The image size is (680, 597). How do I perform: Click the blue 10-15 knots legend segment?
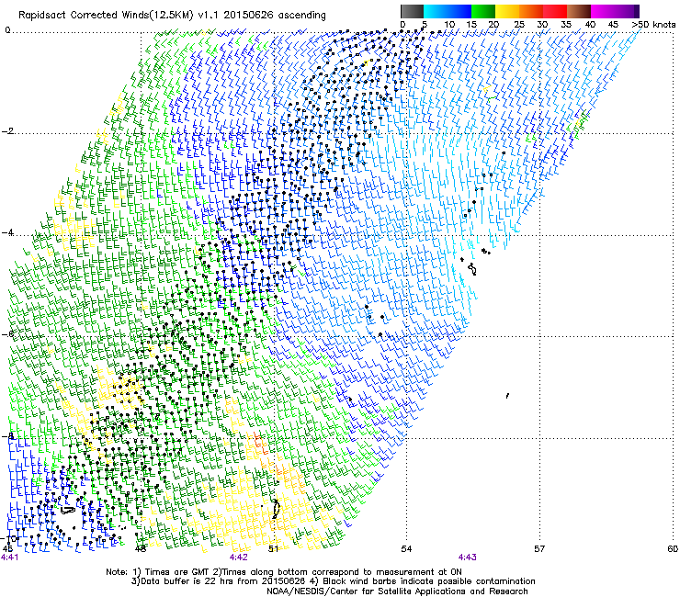tap(459, 11)
